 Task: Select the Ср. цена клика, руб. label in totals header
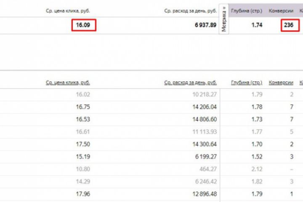pos(68,11)
